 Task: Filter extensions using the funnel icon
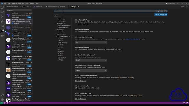[x=23, y=7]
